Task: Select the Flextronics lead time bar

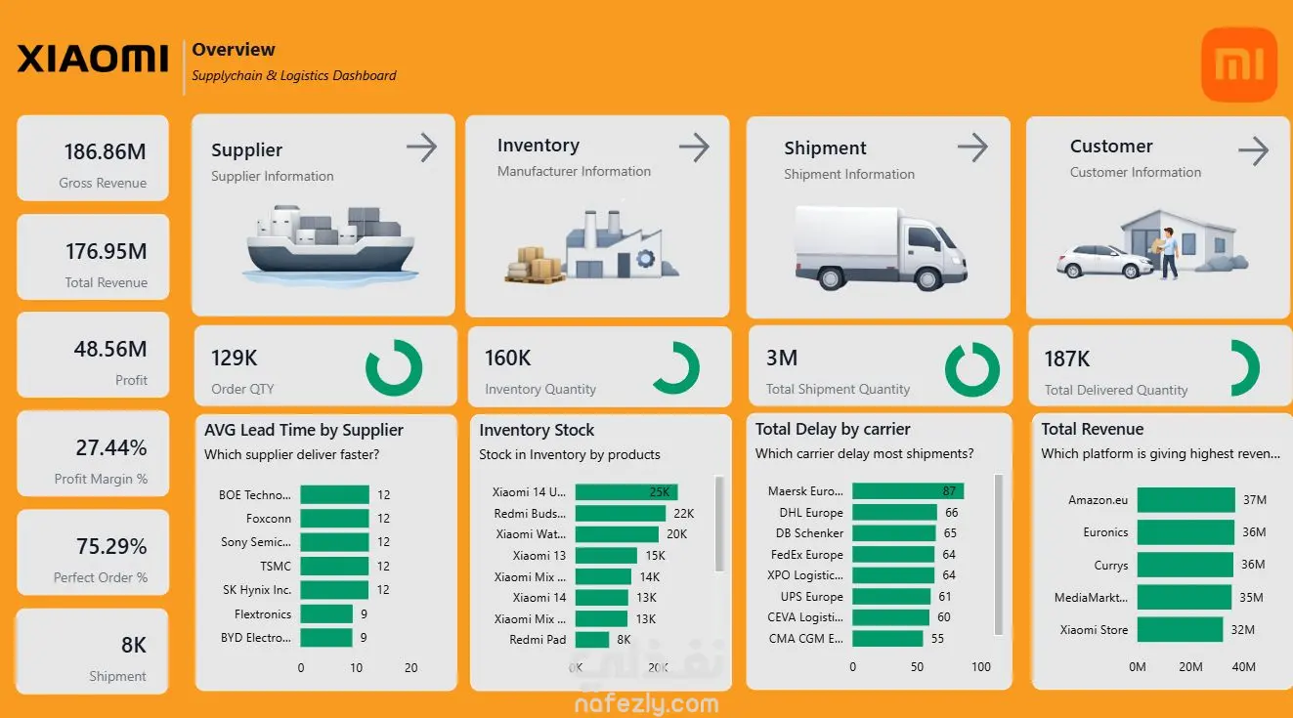Action: tap(326, 613)
